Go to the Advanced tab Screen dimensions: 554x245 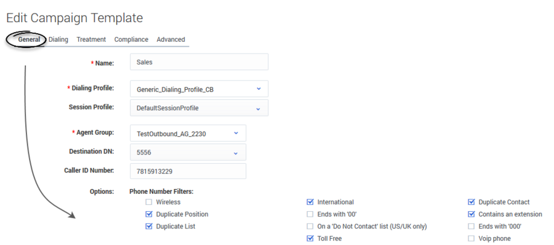click(171, 39)
